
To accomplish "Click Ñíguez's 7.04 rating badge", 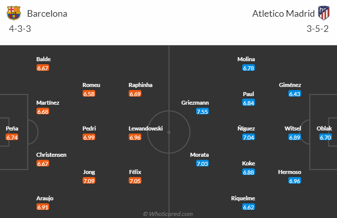I will point(249,137).
